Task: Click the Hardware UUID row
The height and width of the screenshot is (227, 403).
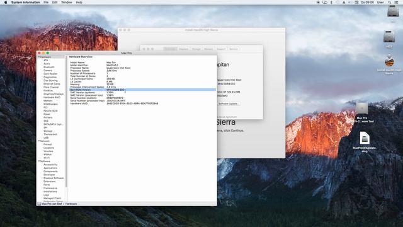Action: pos(142,103)
